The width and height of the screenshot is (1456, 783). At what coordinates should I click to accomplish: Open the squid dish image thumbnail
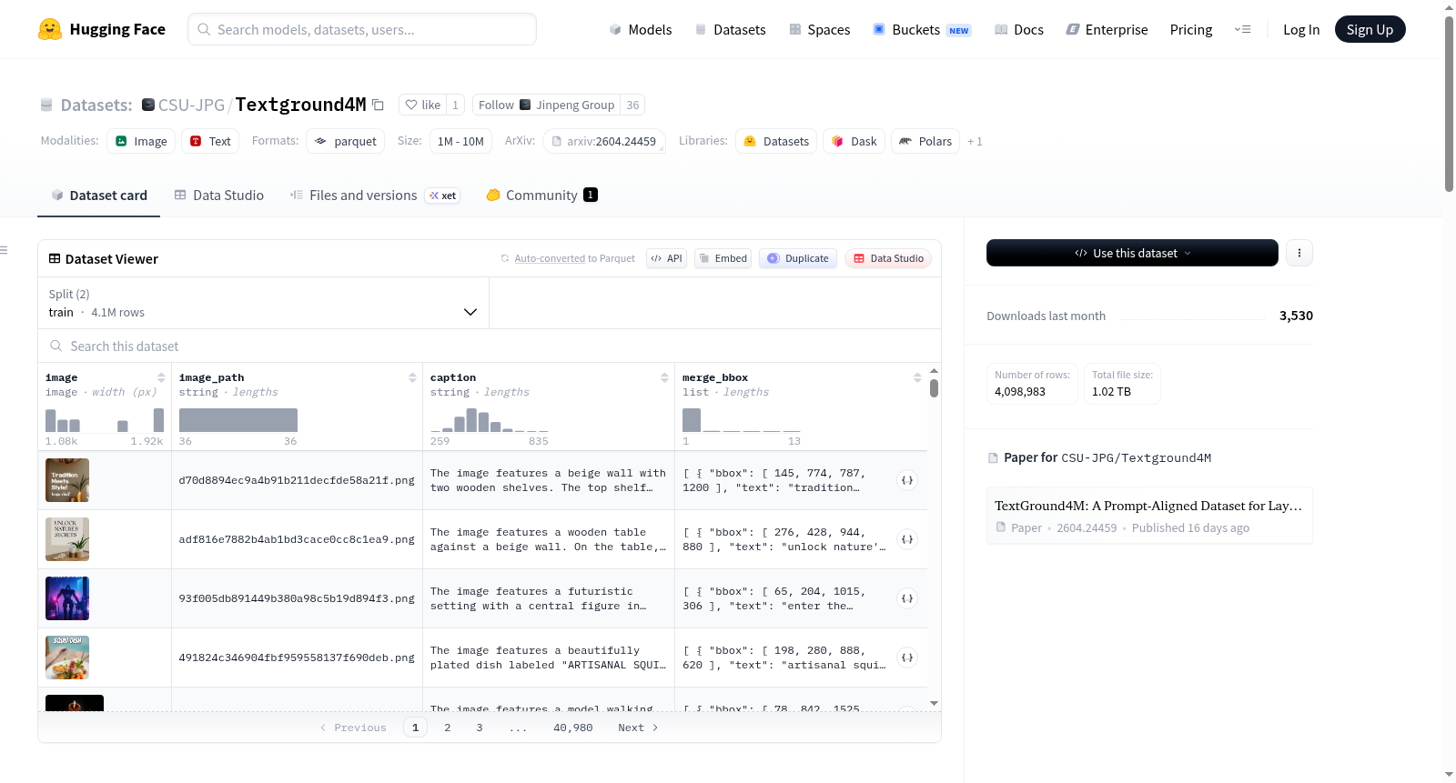click(67, 658)
